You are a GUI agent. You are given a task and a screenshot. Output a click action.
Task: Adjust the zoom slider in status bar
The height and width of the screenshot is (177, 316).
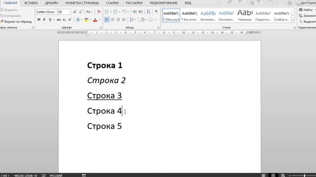(x=304, y=176)
